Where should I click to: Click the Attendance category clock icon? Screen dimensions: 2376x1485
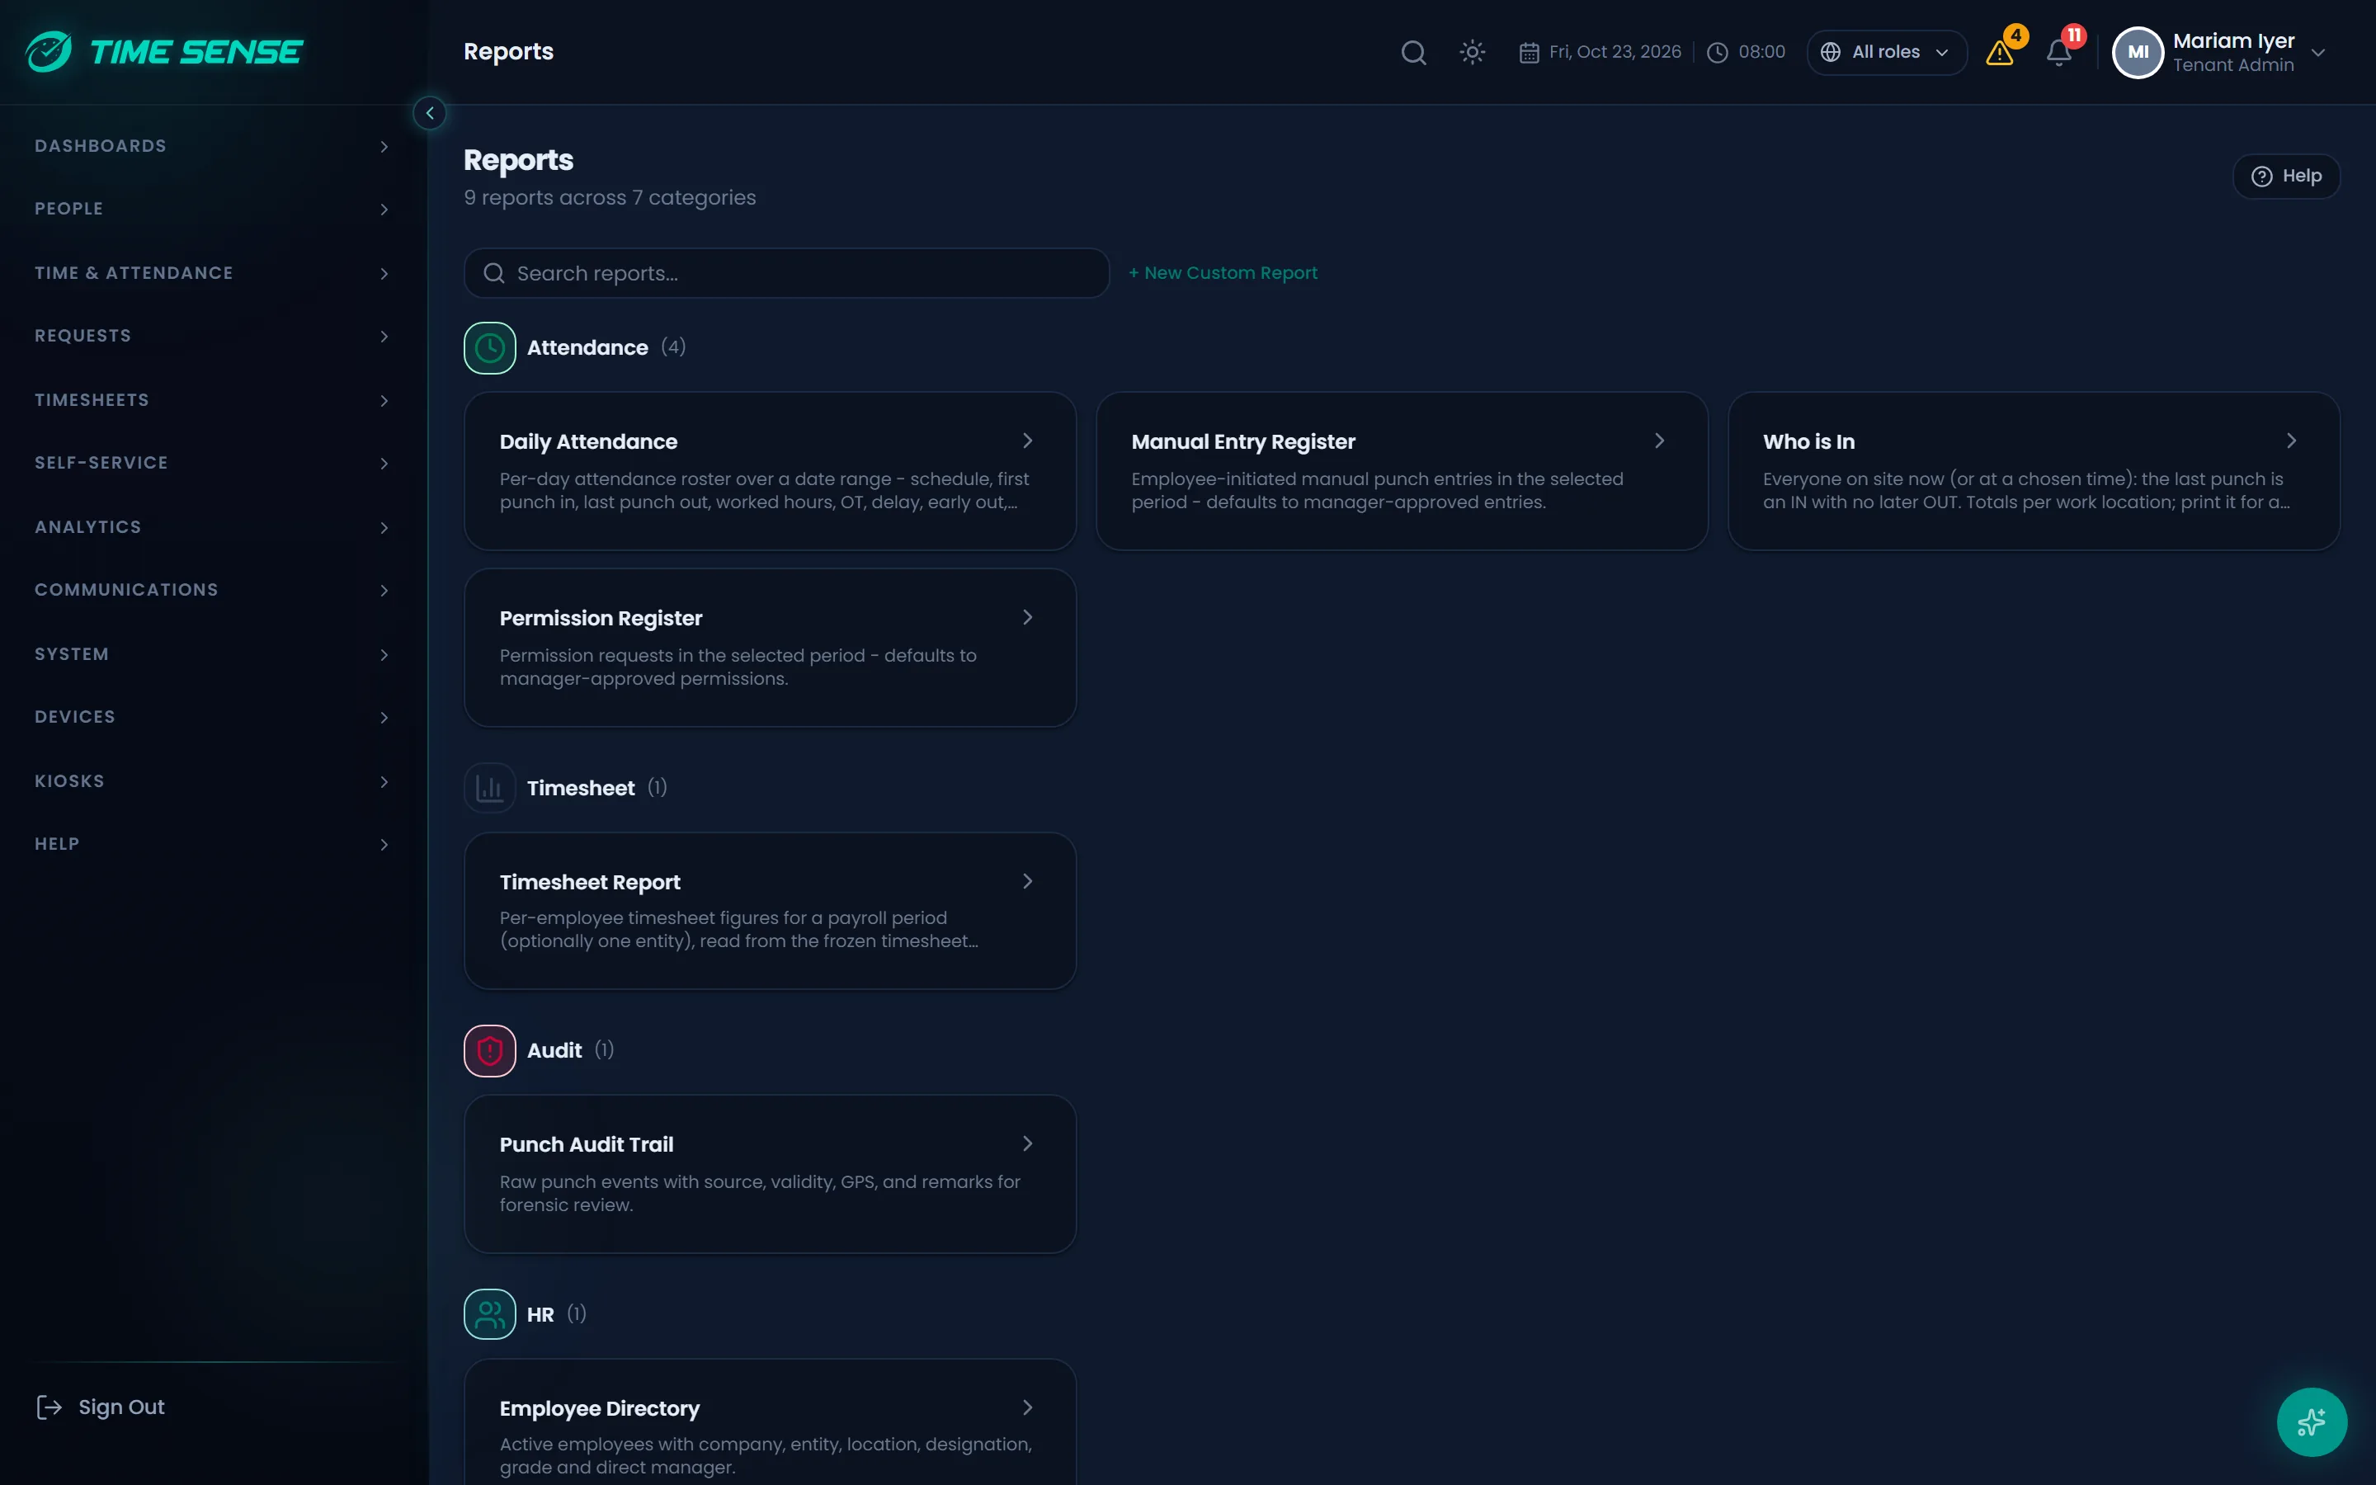pyautogui.click(x=490, y=347)
